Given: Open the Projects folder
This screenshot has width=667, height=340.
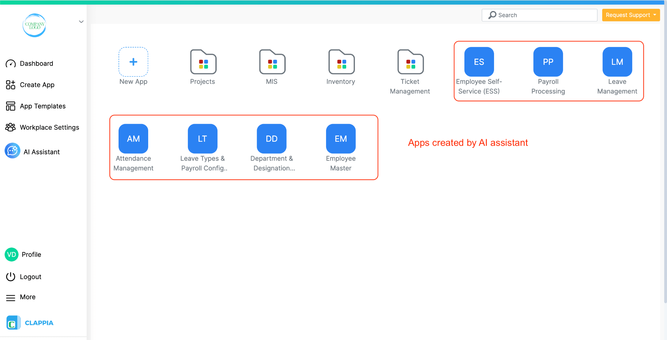Looking at the screenshot, I should [203, 62].
